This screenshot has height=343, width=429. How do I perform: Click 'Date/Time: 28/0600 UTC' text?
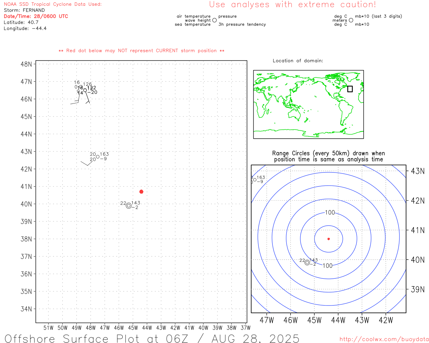click(x=36, y=16)
